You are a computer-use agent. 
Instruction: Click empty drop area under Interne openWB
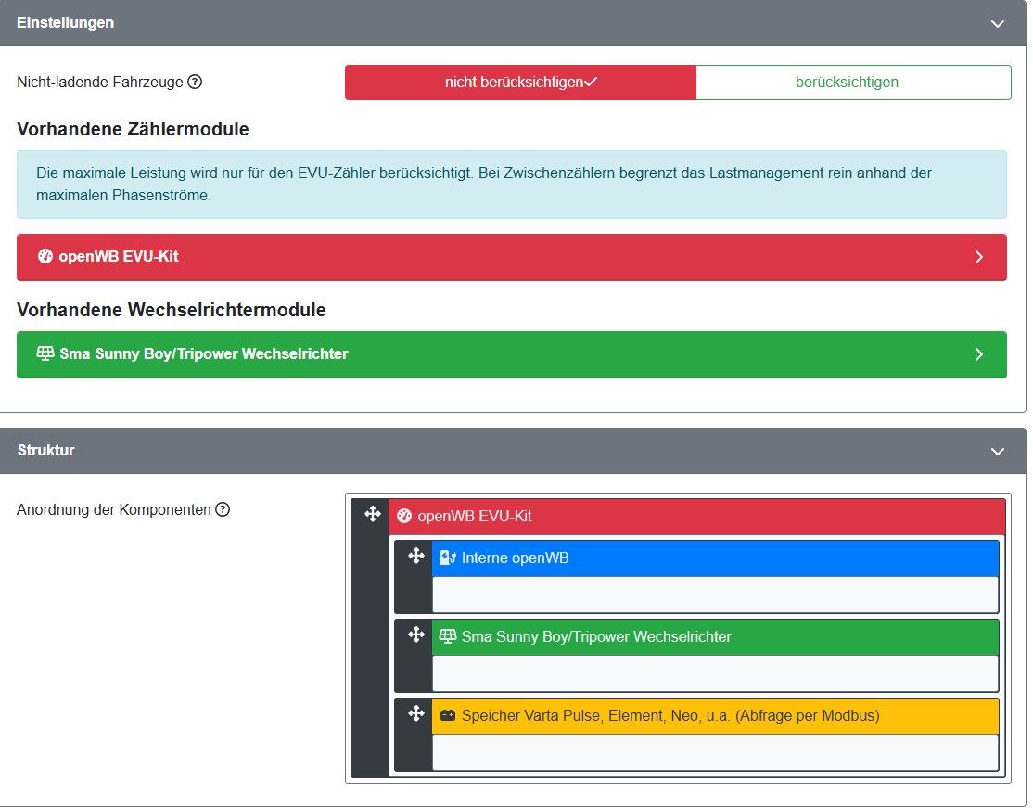[716, 595]
